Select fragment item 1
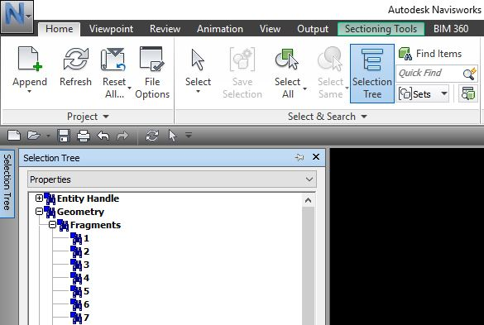Viewport: 484px width, 325px height. (86, 238)
